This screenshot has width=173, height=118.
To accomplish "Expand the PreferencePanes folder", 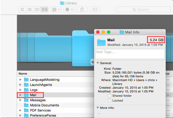I will coord(20,115).
